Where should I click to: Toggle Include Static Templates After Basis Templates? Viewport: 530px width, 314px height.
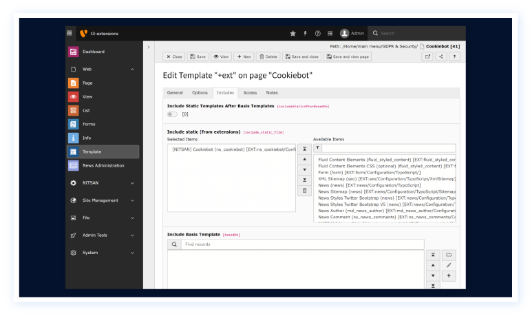pyautogui.click(x=172, y=114)
